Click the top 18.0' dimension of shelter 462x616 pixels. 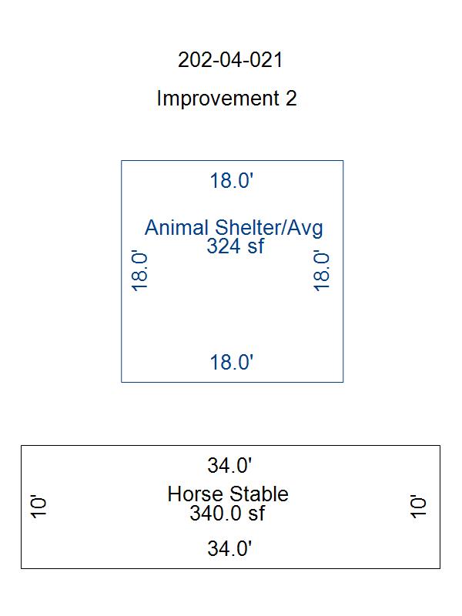tap(232, 181)
